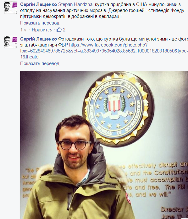
Task: Open the attached photo with FBI seal
Action: 104,145
